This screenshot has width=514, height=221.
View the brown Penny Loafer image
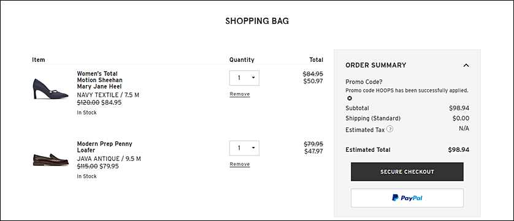pos(50,160)
